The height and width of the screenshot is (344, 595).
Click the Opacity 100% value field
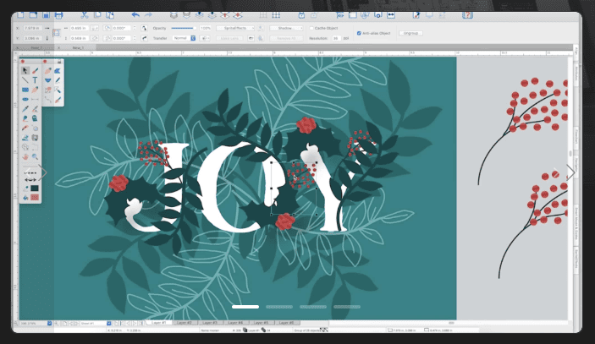(206, 28)
